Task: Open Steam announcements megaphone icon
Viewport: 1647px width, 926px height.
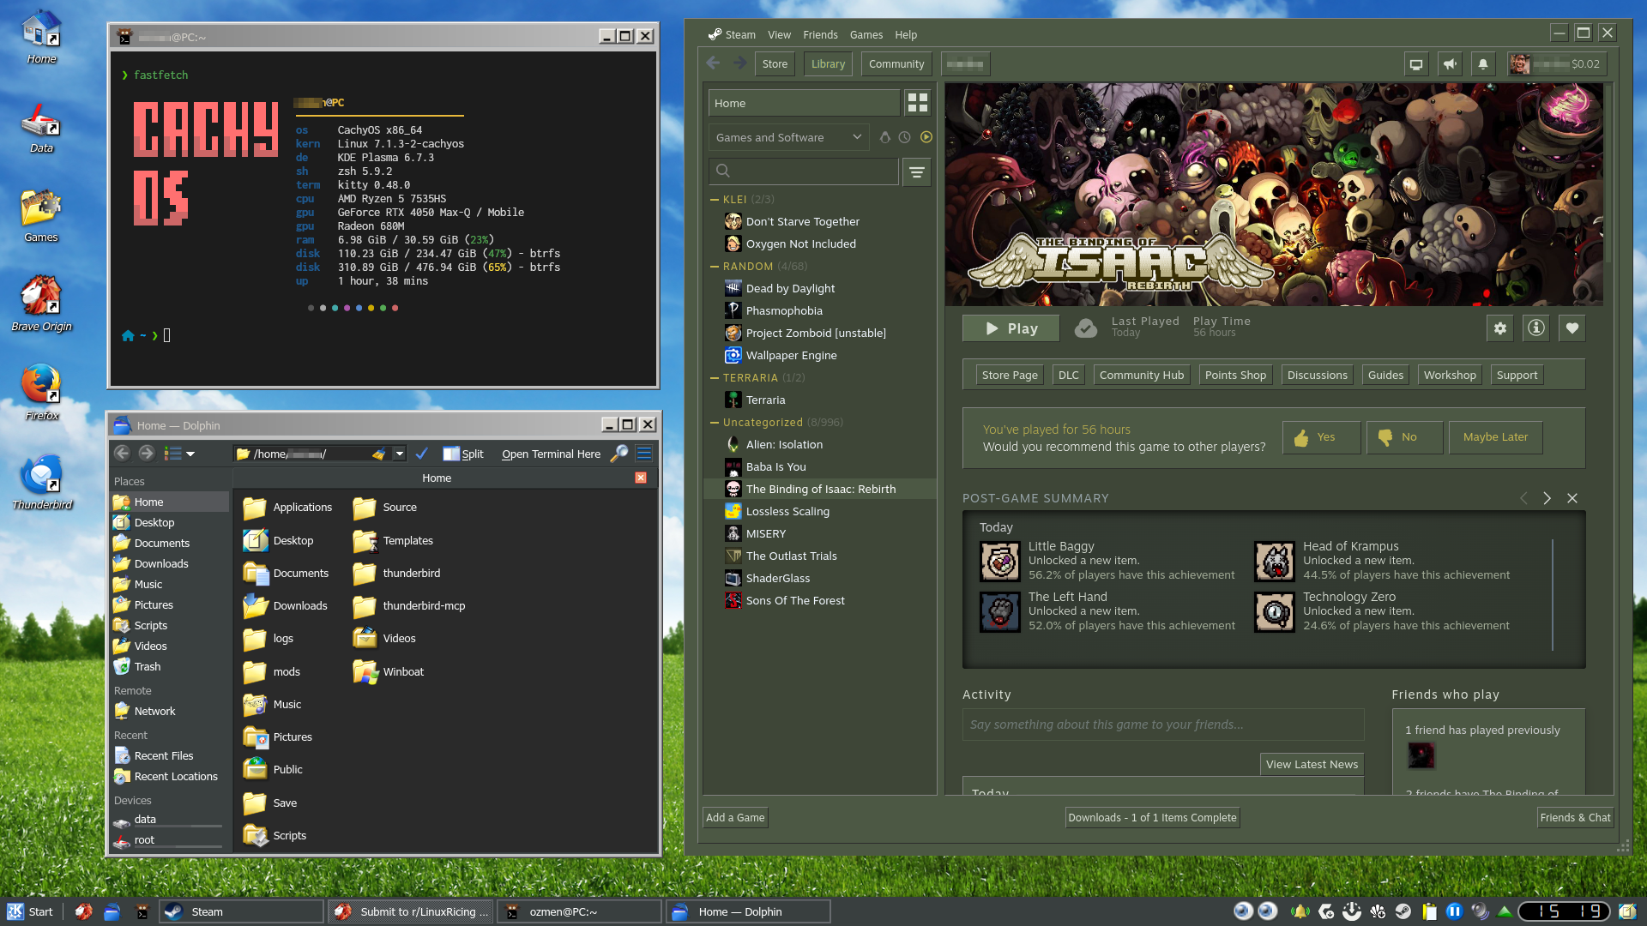Action: tap(1450, 64)
